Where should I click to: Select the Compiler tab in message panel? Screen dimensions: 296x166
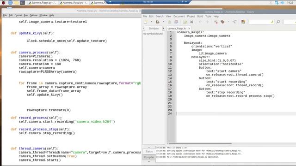tap(149, 157)
